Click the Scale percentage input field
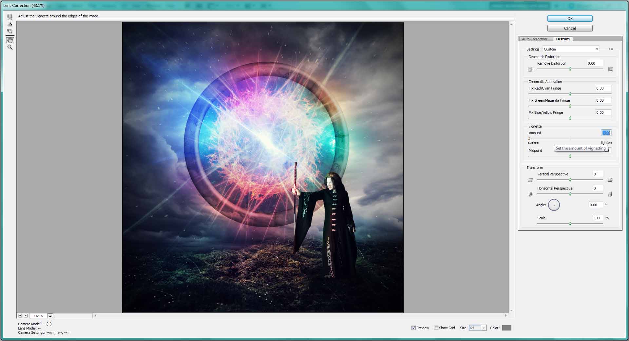This screenshot has height=341, width=629. (x=597, y=218)
